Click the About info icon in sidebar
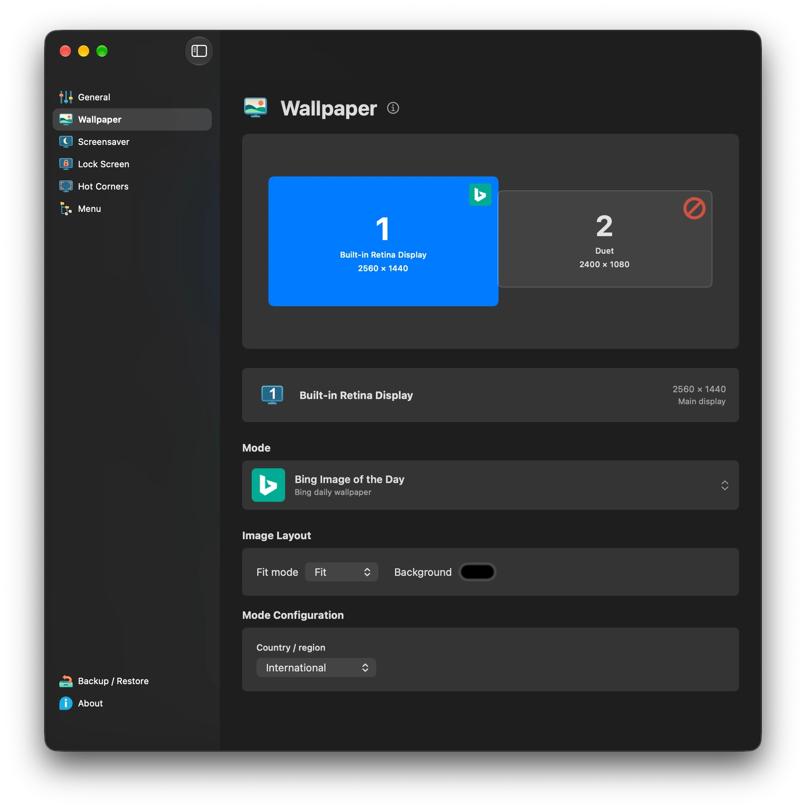 tap(66, 703)
